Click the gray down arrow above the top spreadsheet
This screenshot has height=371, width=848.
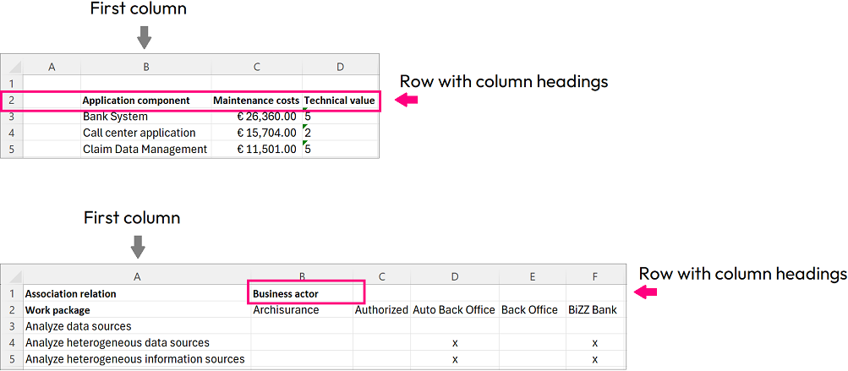[x=144, y=36]
